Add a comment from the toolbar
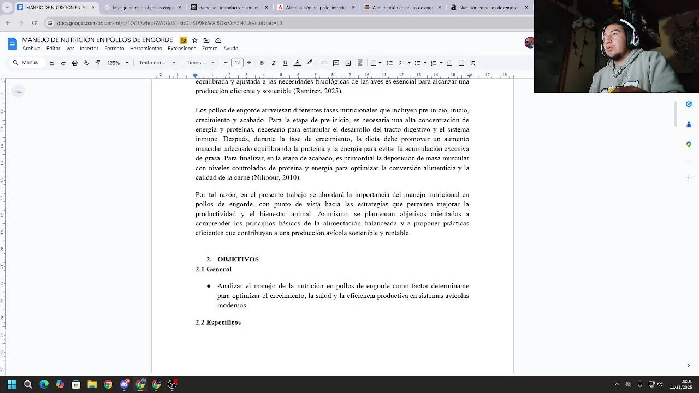Screen dimensions: 699x393 [x=336, y=63]
